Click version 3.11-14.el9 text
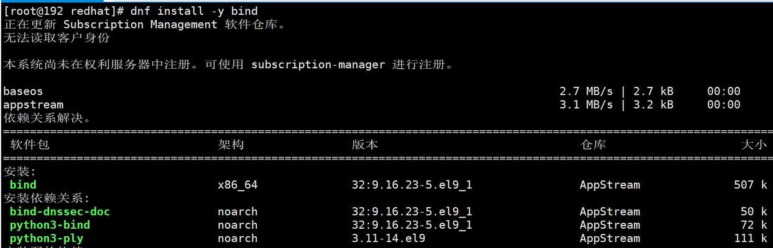 (389, 239)
